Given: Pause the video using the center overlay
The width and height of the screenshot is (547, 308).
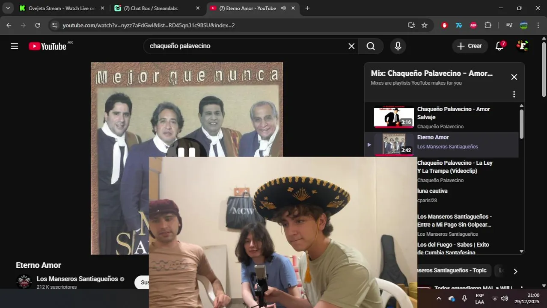Looking at the screenshot, I should (187, 152).
